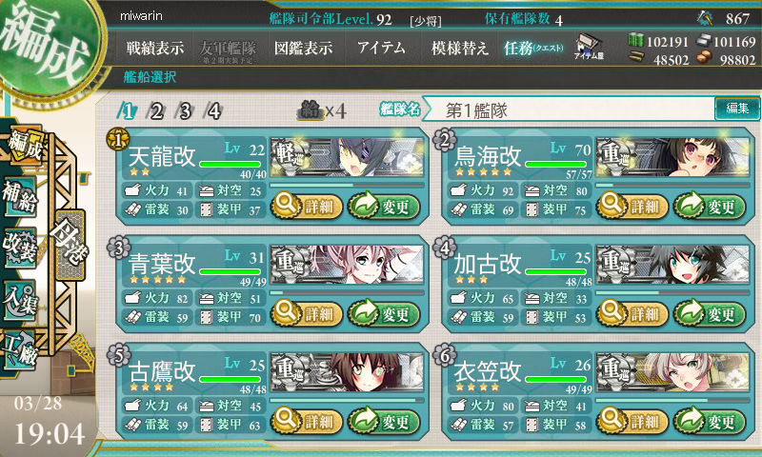Click the アイテム屋 item shop icon
762x457 pixels.
pos(589,47)
